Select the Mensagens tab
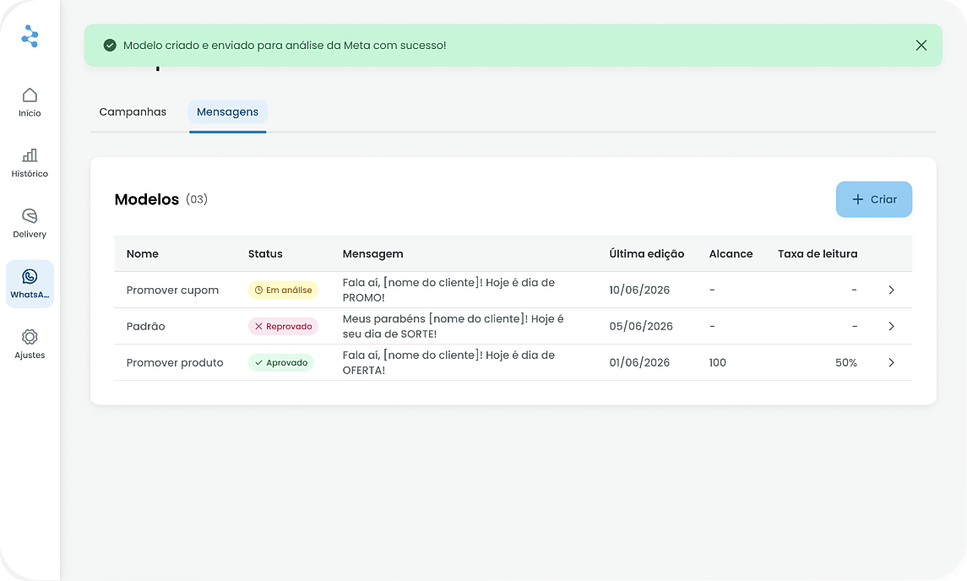The width and height of the screenshot is (967, 581). 227,111
